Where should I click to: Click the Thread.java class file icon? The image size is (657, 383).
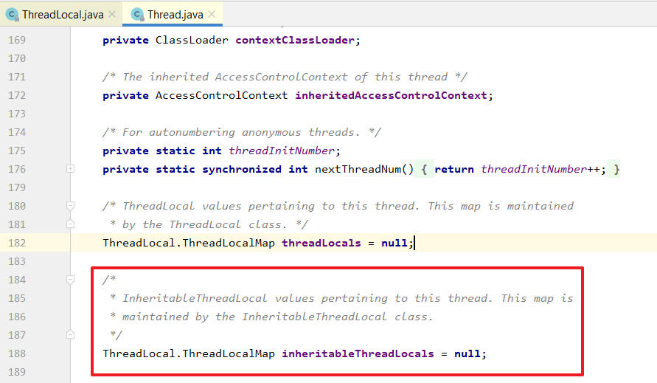click(x=137, y=15)
